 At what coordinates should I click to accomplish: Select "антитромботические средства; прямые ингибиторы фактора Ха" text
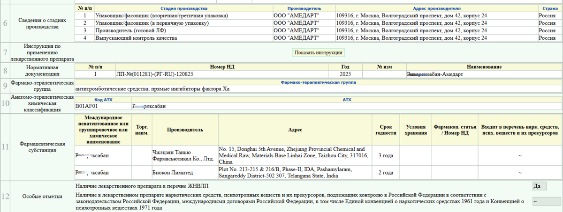[x=153, y=89]
